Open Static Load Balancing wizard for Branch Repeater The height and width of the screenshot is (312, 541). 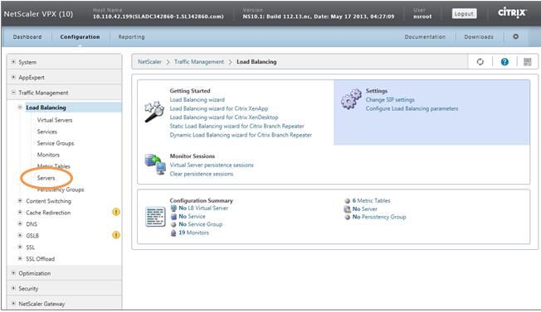pos(236,127)
